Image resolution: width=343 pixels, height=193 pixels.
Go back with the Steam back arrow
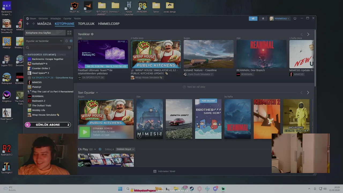pos(28,24)
